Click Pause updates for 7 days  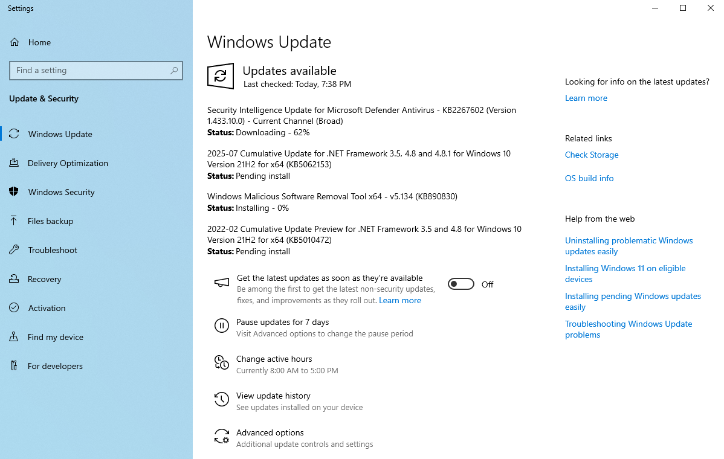coord(283,322)
